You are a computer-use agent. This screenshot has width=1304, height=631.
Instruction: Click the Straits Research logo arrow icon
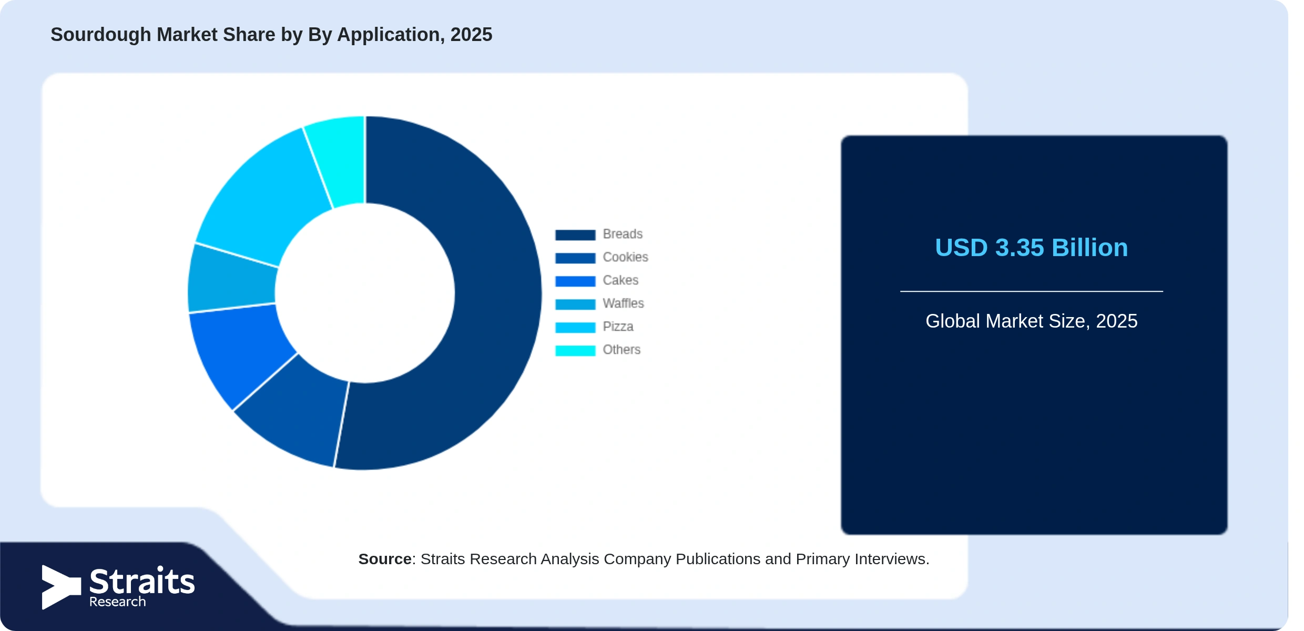tap(62, 587)
